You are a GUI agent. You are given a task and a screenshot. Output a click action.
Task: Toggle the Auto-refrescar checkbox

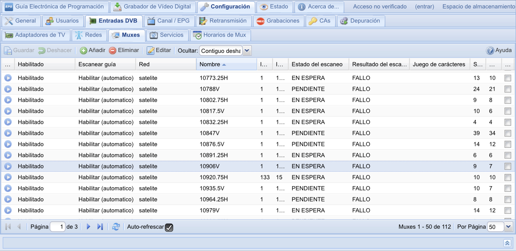(169, 227)
